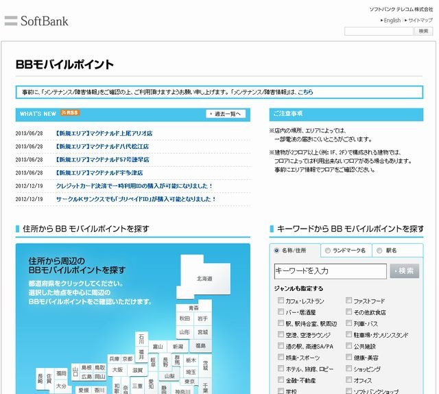Check the 列車・バス genre box

pyautogui.click(x=348, y=323)
